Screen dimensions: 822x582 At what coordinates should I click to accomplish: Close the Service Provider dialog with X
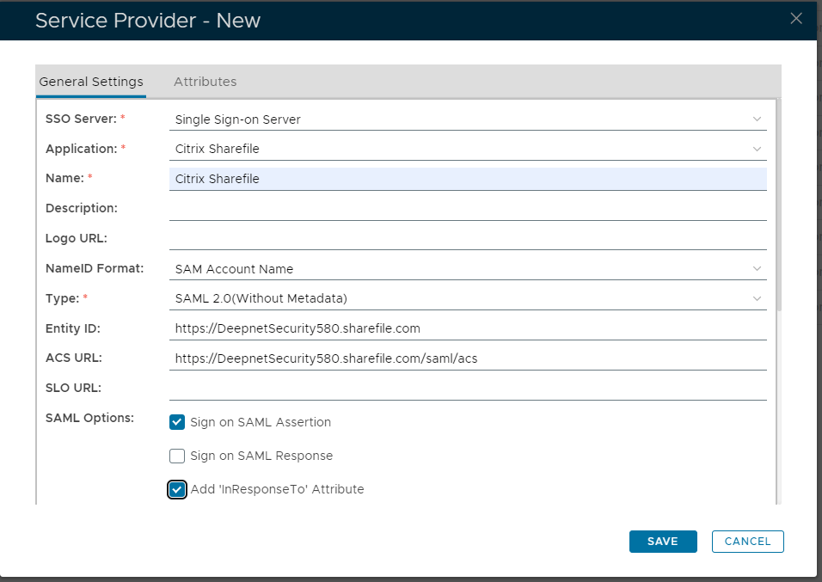(x=796, y=19)
